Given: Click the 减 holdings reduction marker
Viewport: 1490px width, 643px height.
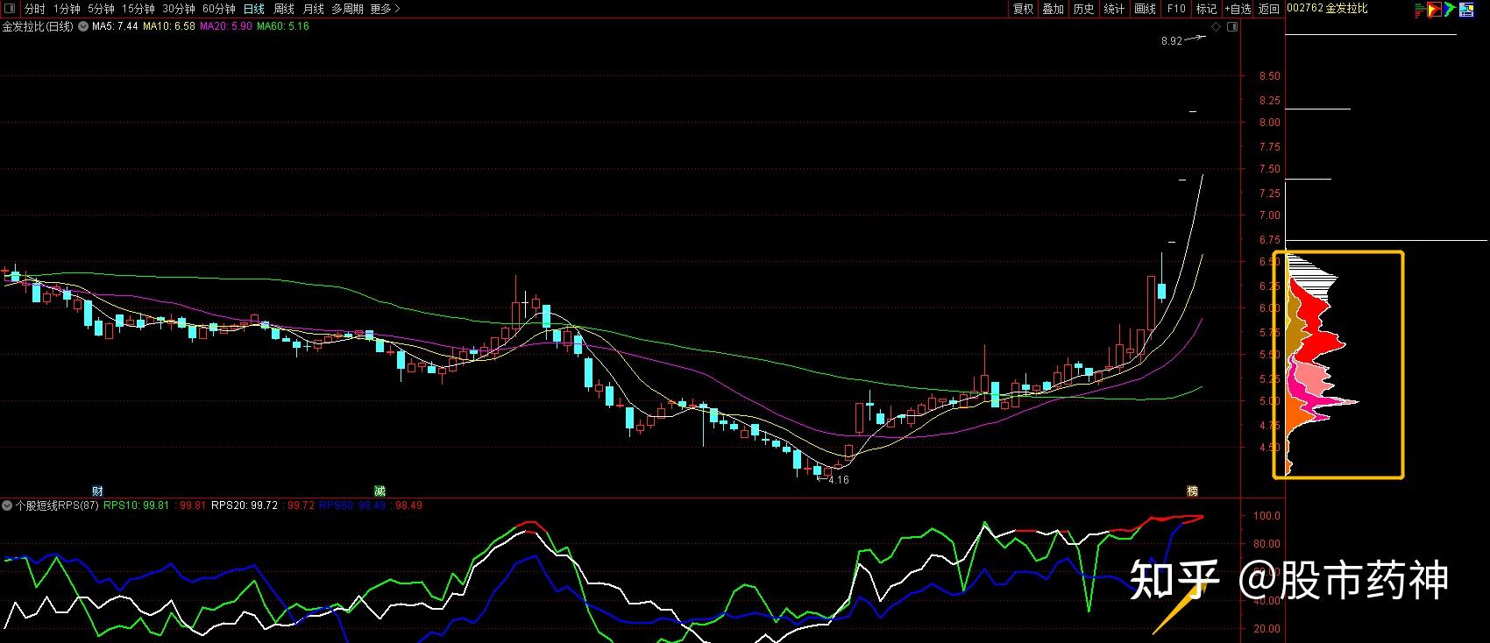Looking at the screenshot, I should click(x=380, y=491).
